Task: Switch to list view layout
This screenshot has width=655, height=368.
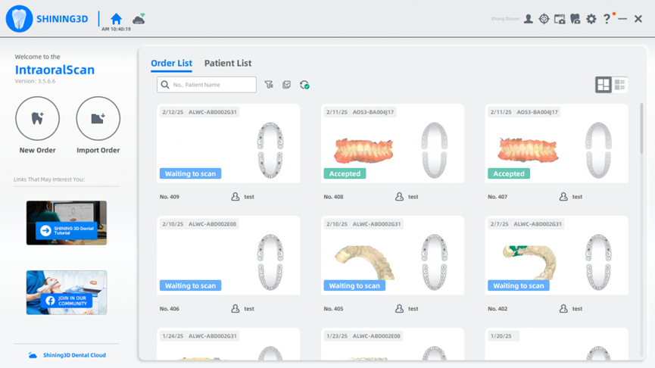Action: coord(620,85)
